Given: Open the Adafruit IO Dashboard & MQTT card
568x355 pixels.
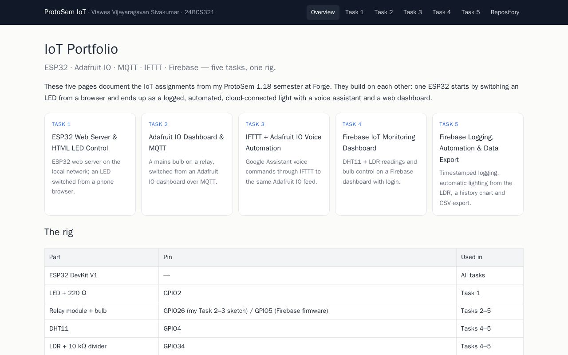Looking at the screenshot, I should [x=187, y=164].
